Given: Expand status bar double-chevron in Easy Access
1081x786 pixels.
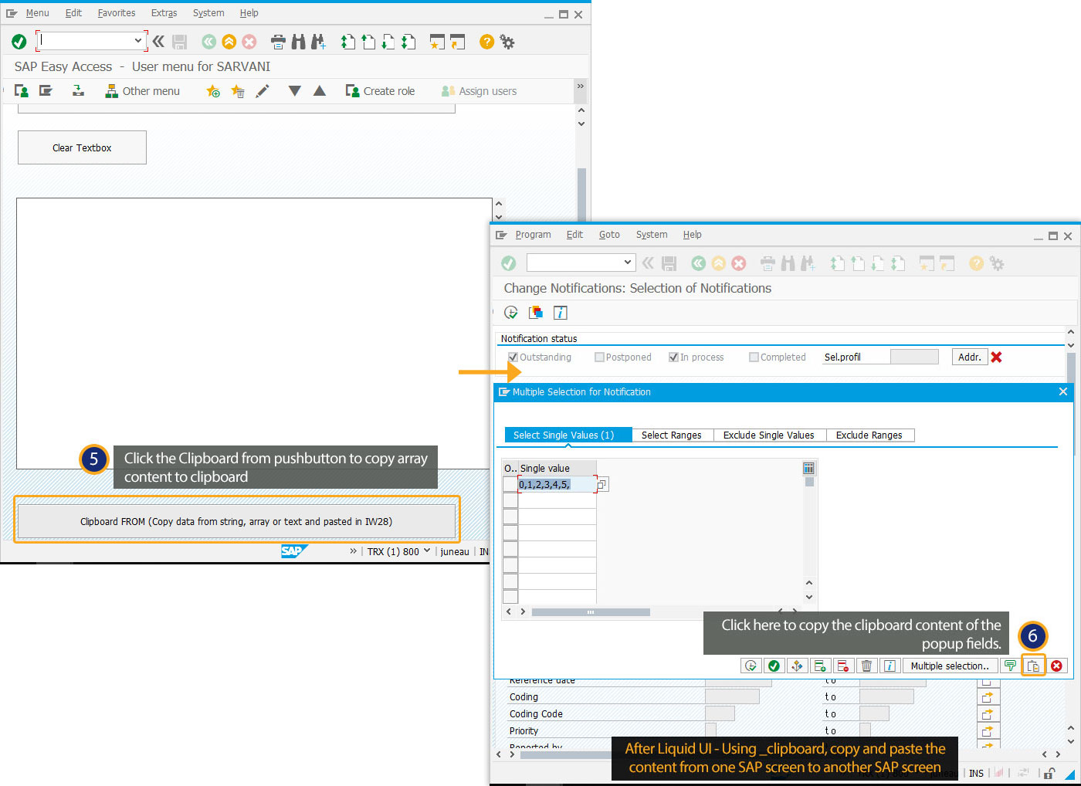Looking at the screenshot, I should (353, 551).
